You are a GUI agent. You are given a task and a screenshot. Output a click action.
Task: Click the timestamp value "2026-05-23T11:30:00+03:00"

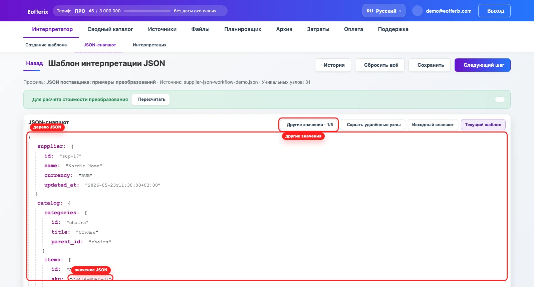123,185
